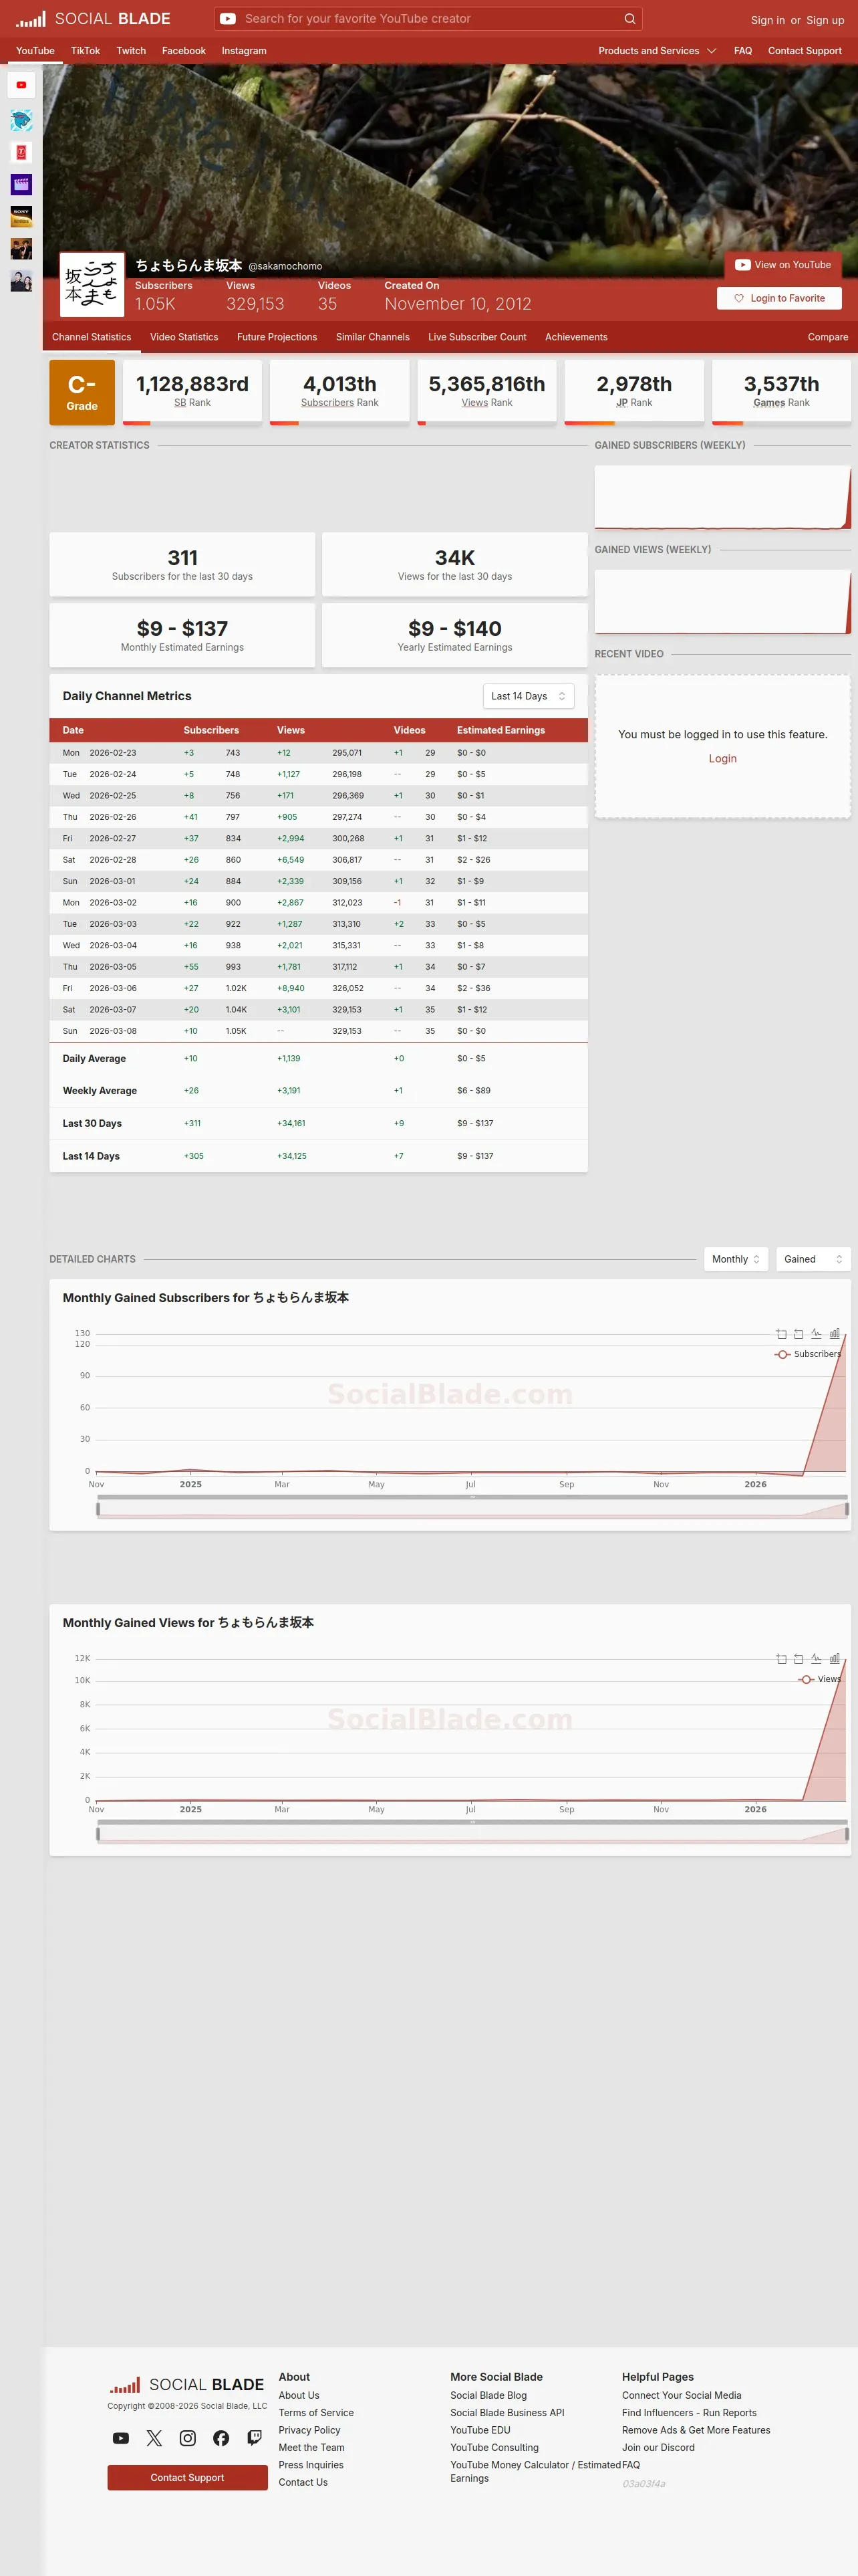Toggle the Views legend series

820,1679
